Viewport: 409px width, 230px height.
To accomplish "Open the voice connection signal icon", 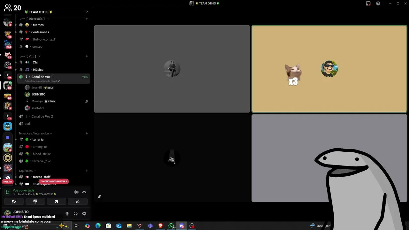I will [x=7, y=192].
